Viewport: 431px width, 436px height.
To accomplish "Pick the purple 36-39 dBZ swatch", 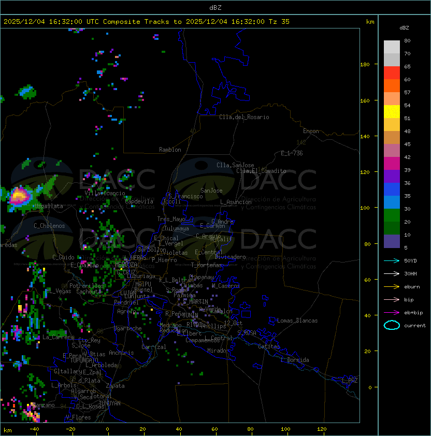I will point(392,176).
